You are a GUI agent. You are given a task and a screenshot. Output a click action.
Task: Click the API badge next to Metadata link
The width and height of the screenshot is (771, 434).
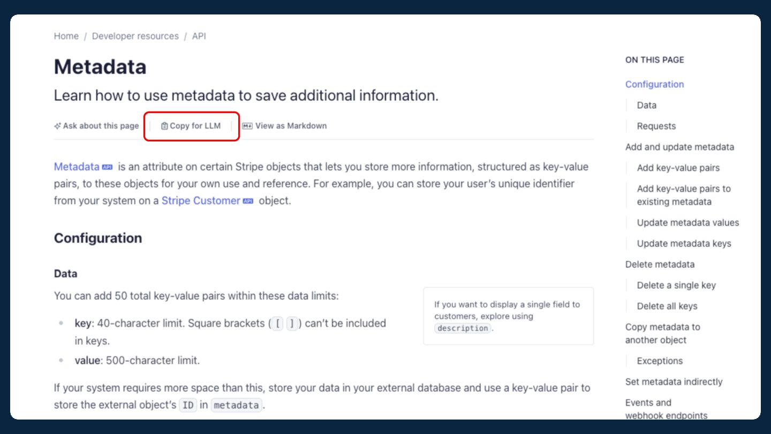pos(107,167)
